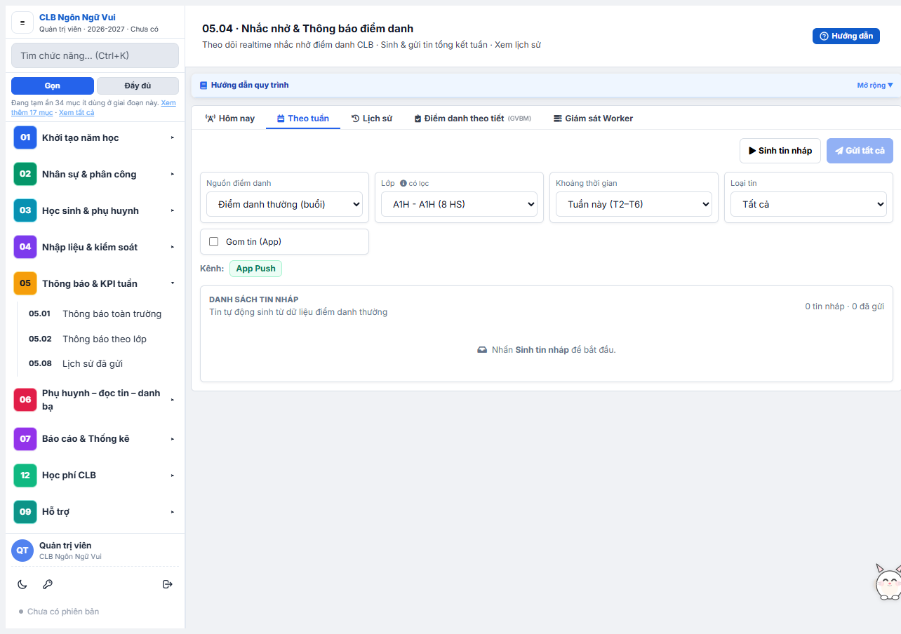901x634 pixels.
Task: Open the Lớp dropdown showing A1H
Action: pyautogui.click(x=459, y=204)
